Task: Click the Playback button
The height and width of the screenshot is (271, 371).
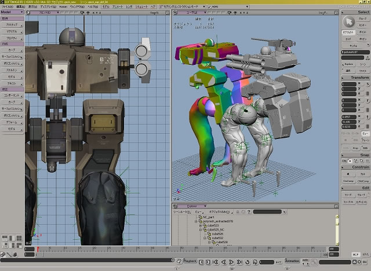Action: tap(190, 261)
